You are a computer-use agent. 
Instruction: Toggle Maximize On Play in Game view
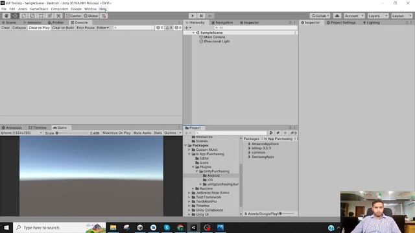117,133
